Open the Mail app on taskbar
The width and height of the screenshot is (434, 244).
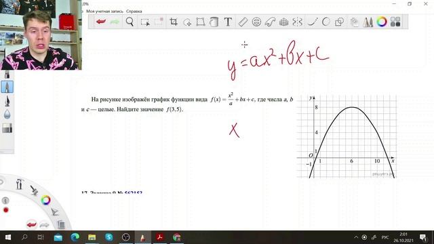click(x=58, y=237)
